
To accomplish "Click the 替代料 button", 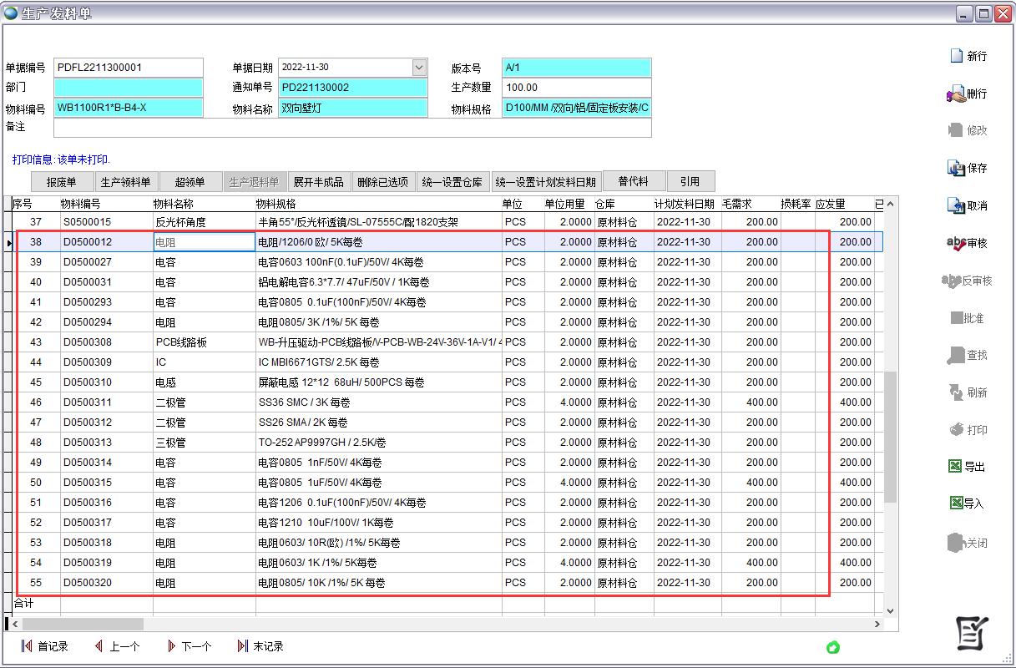I will coord(634,181).
